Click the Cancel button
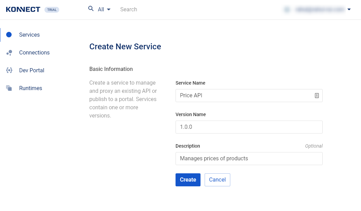361x211 pixels. [x=217, y=180]
